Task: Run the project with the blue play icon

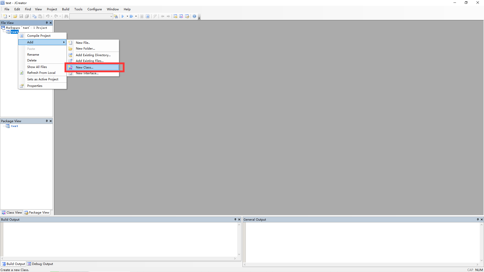Action: 123,16
